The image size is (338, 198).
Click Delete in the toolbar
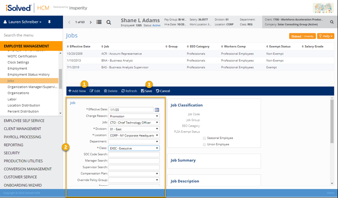111,91
